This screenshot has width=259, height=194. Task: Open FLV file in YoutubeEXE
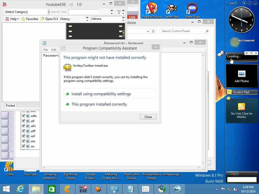coord(49,19)
